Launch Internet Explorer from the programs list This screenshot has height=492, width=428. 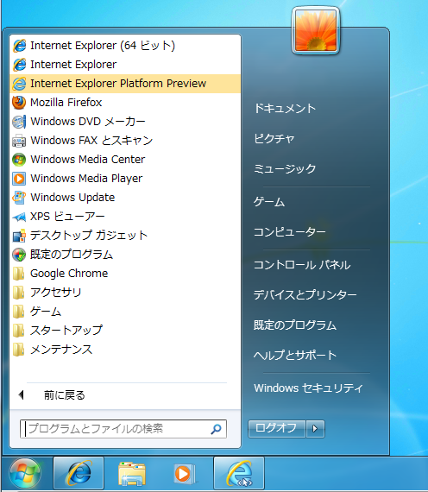pos(125,65)
